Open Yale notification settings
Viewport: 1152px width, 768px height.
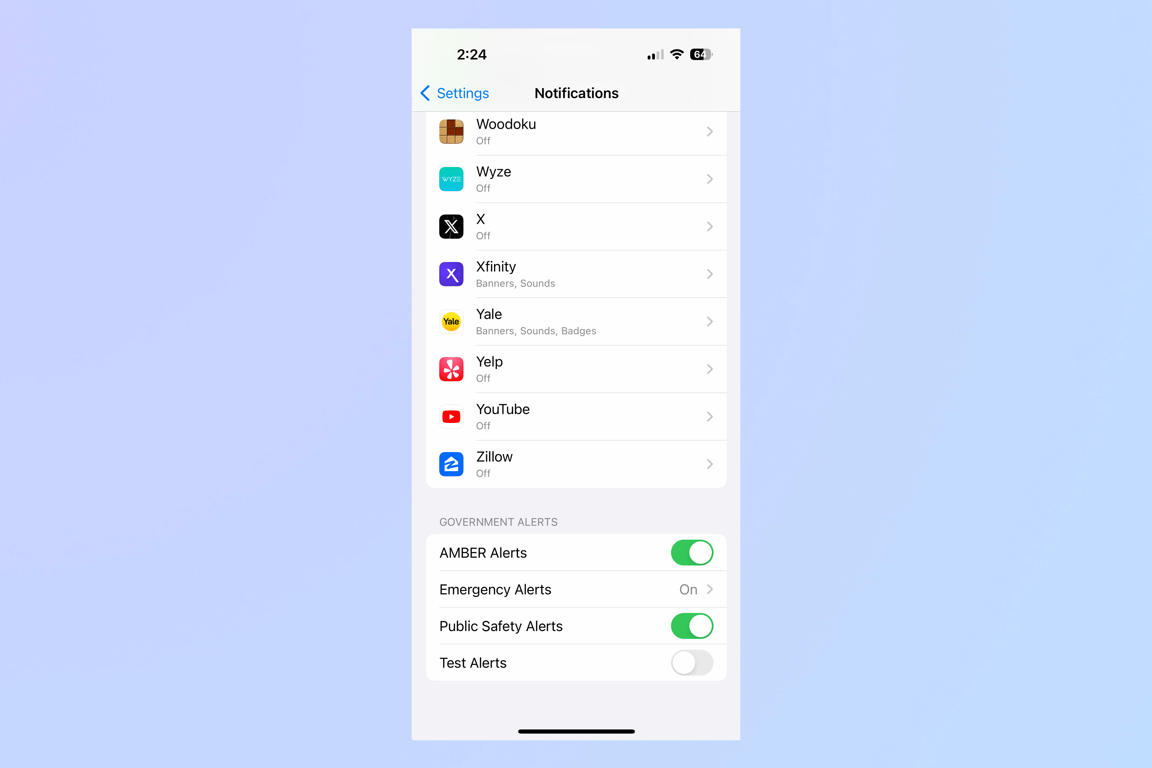(x=576, y=322)
